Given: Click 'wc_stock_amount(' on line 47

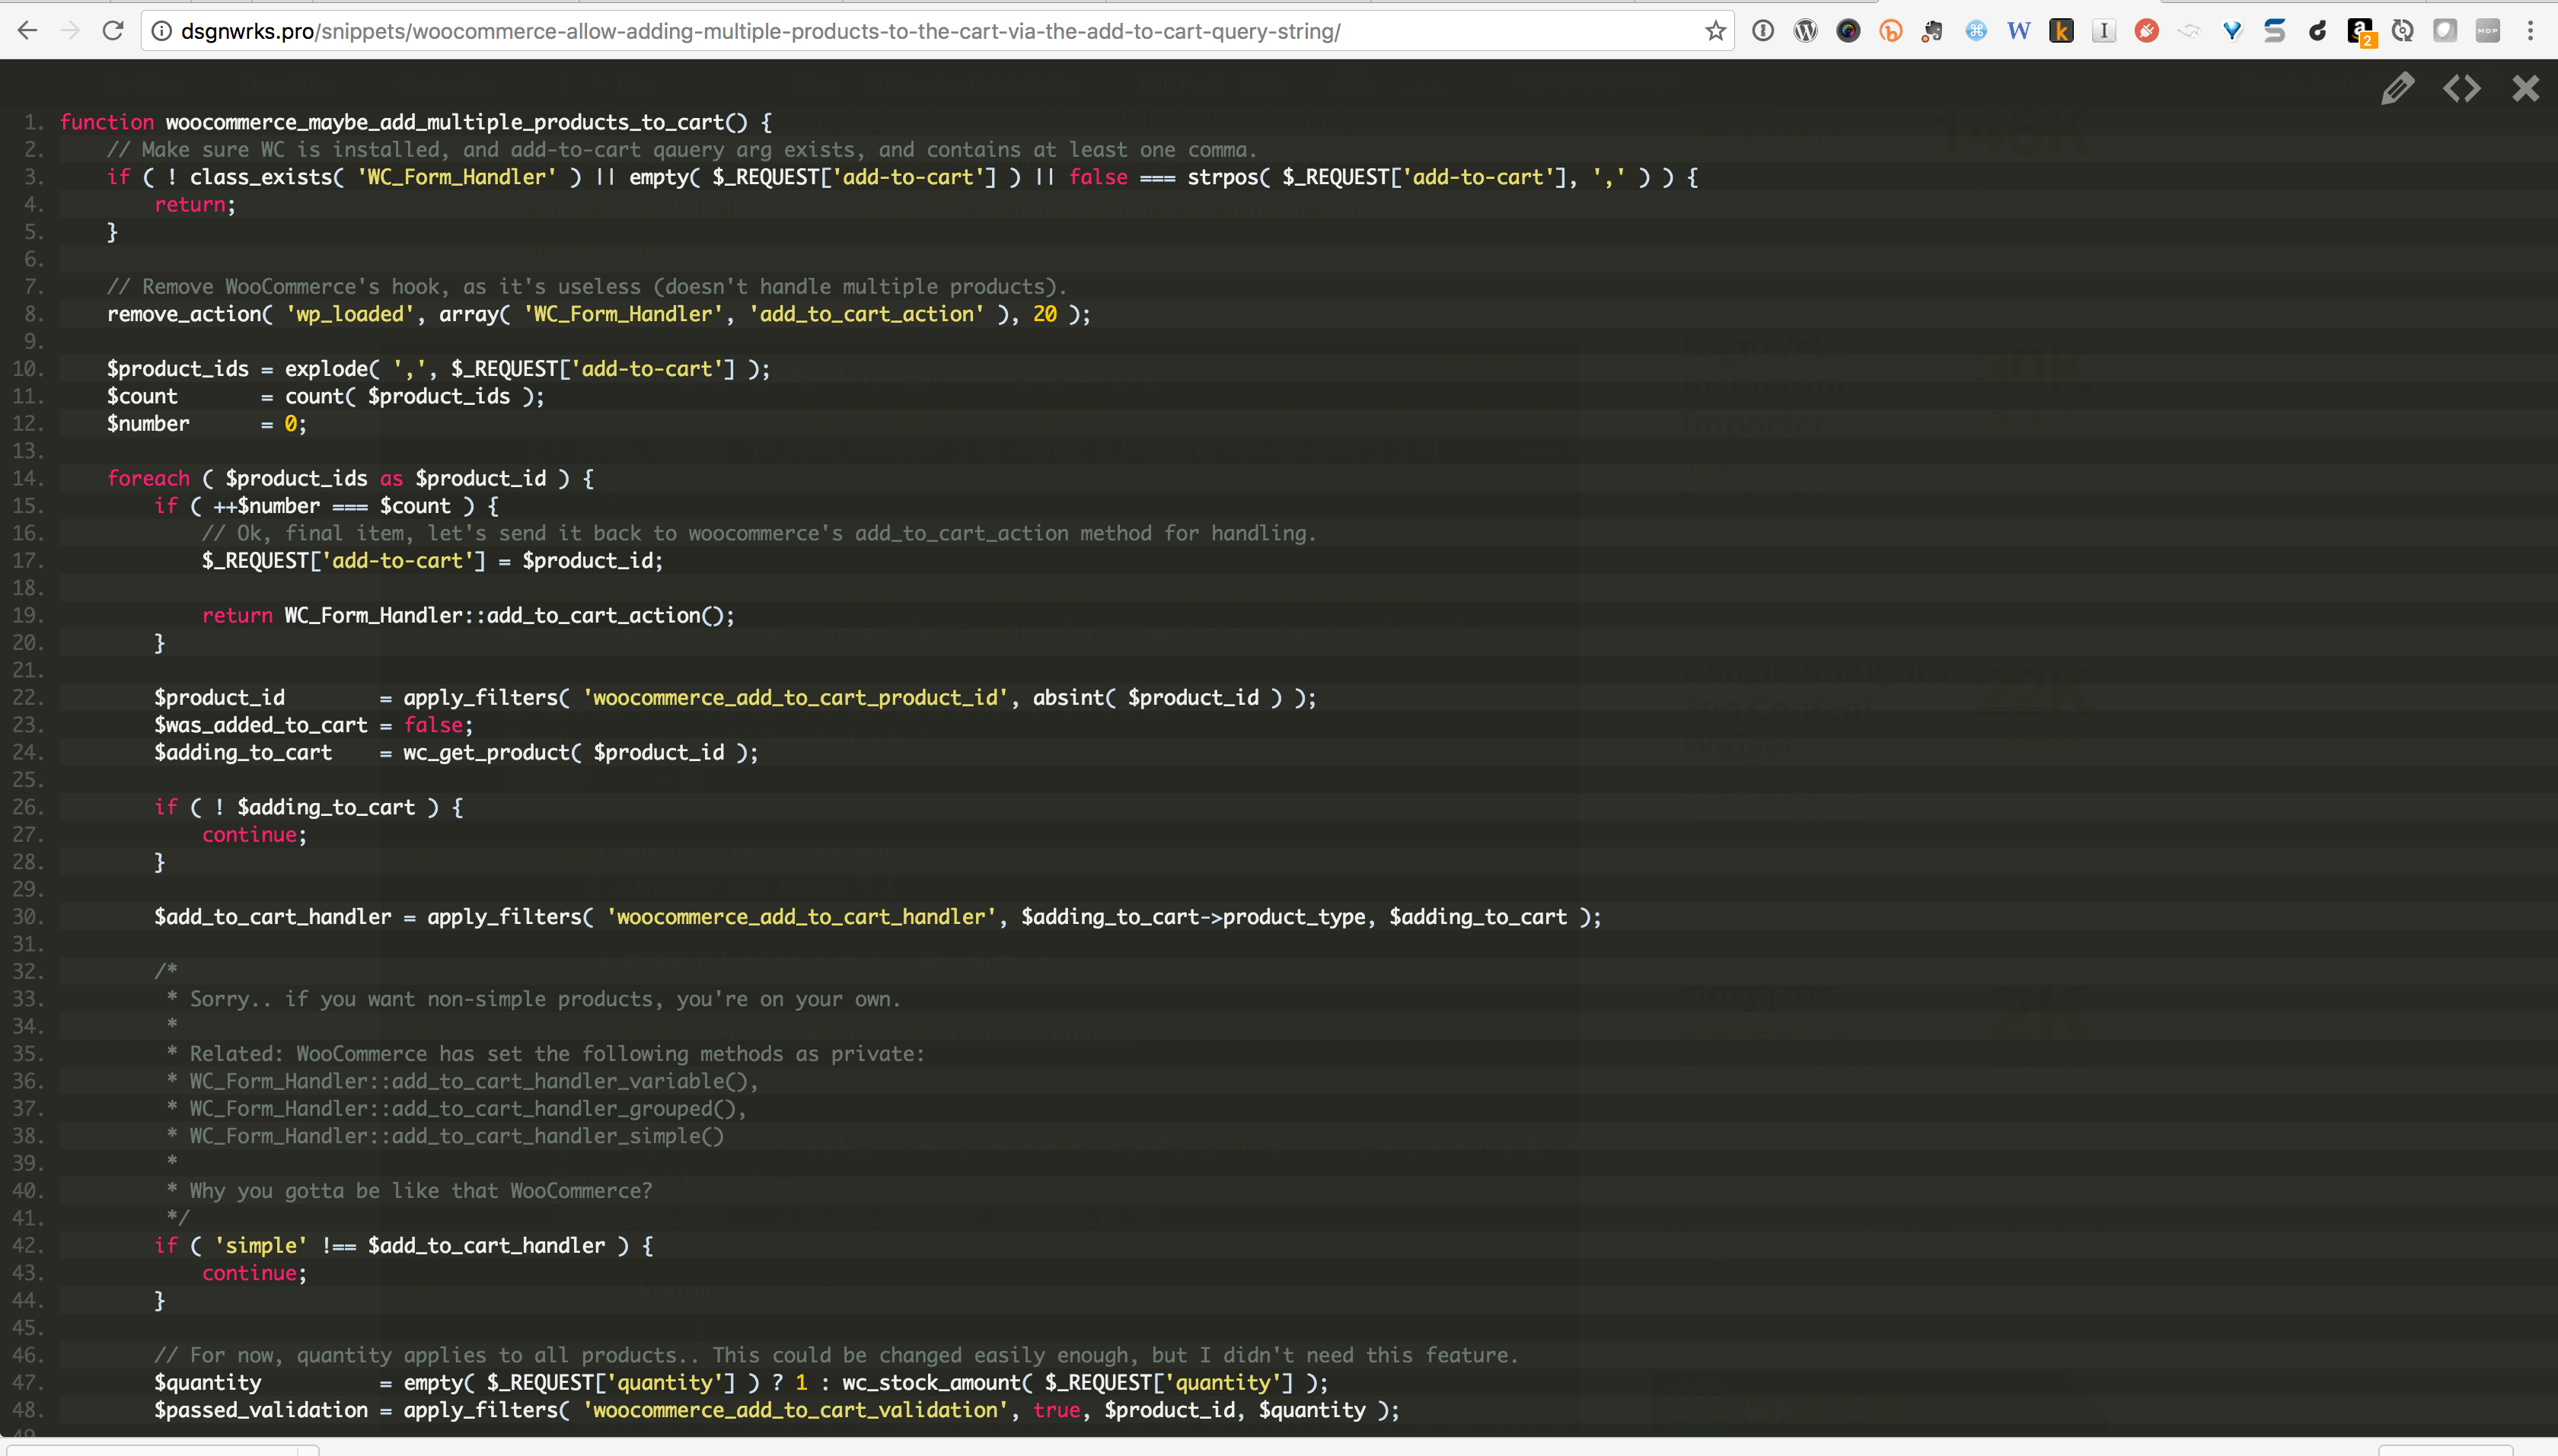Looking at the screenshot, I should click(937, 1382).
